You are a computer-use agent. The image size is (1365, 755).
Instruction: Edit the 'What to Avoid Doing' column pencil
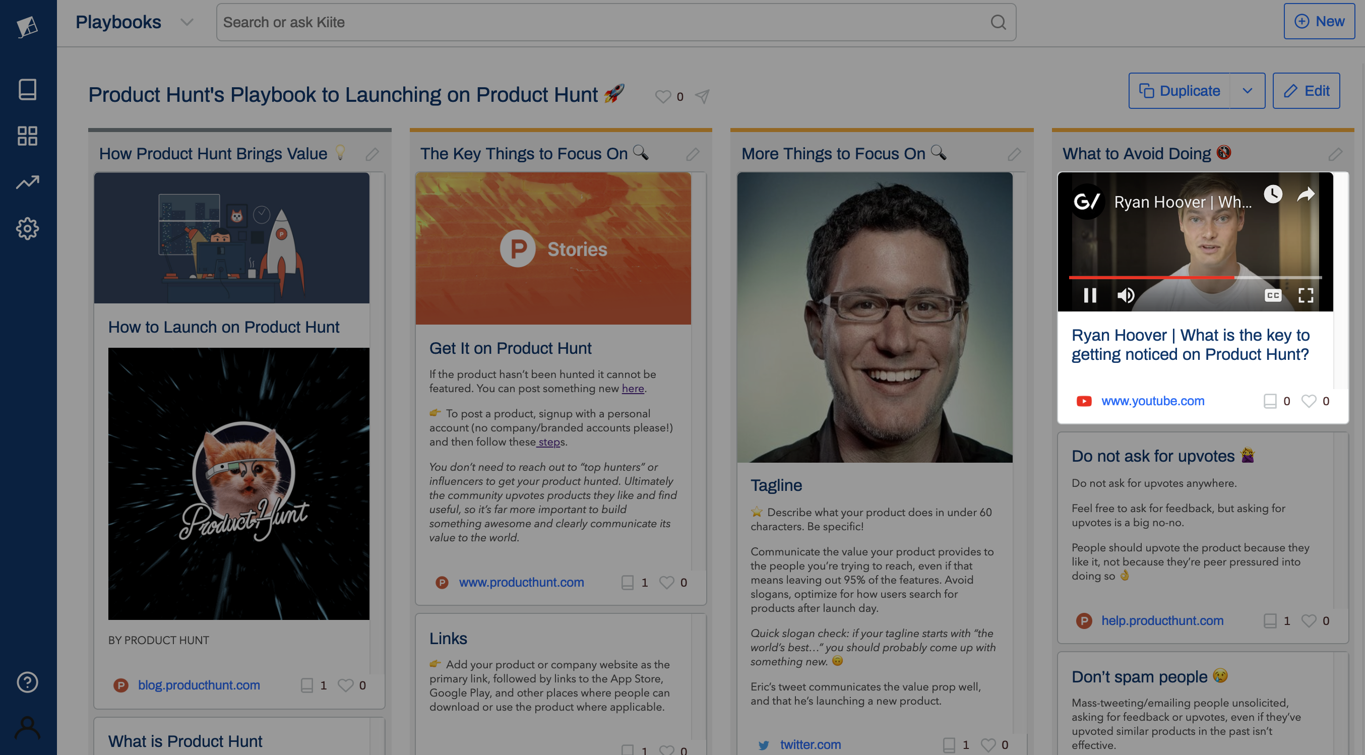pyautogui.click(x=1335, y=154)
